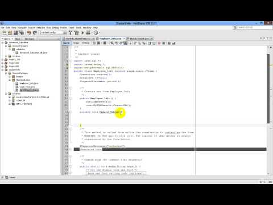The height and width of the screenshot is (205, 273).
Task: Switch to Source view button
Action: [x=66, y=43]
